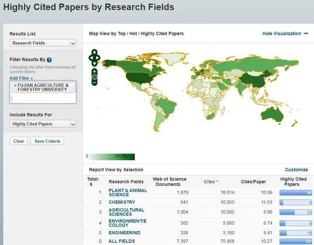Open the CHEMISTRY research field
This screenshot has width=314, height=245.
(122, 202)
